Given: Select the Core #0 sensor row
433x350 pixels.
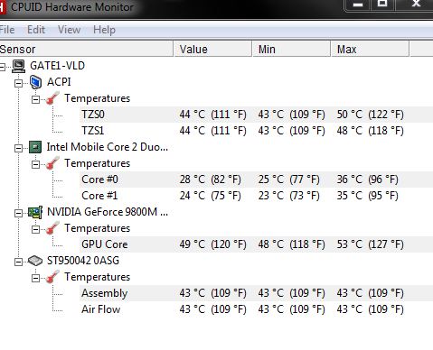Looking at the screenshot, I should point(256,180).
